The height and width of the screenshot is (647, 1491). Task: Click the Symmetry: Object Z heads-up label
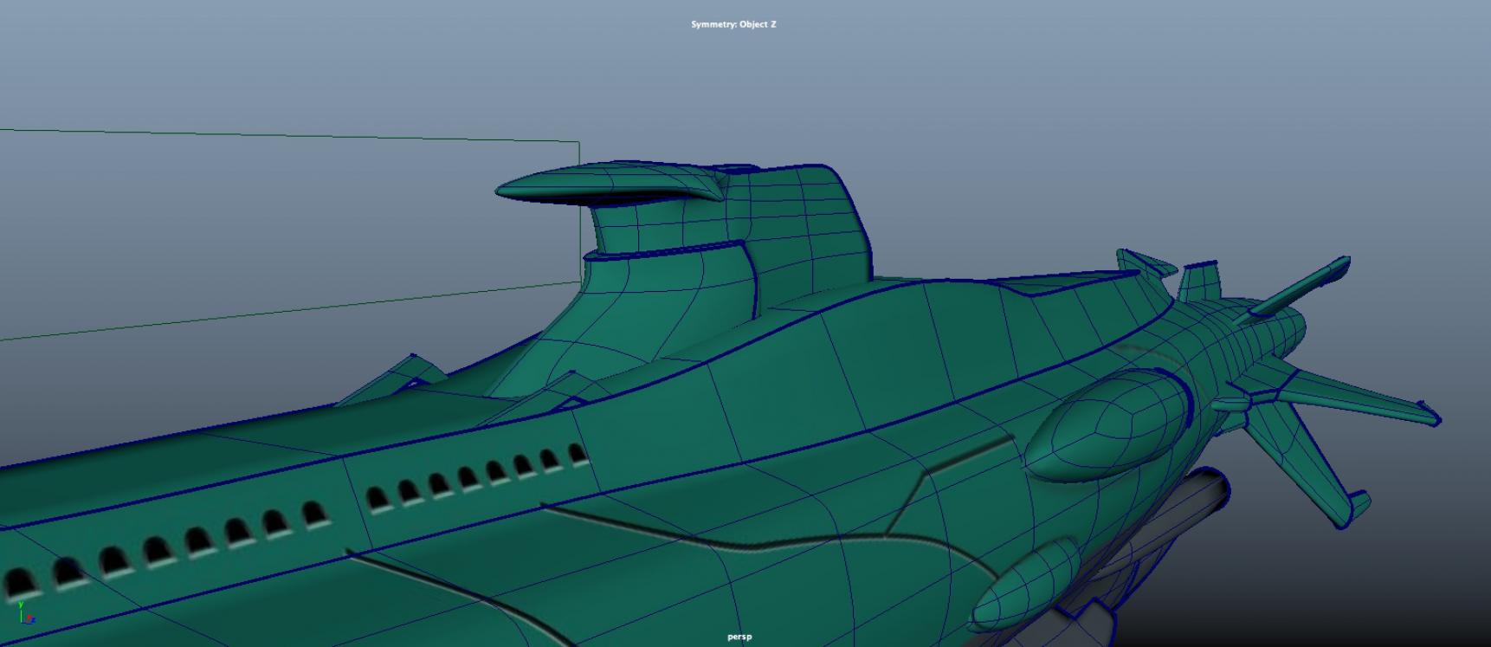(733, 24)
